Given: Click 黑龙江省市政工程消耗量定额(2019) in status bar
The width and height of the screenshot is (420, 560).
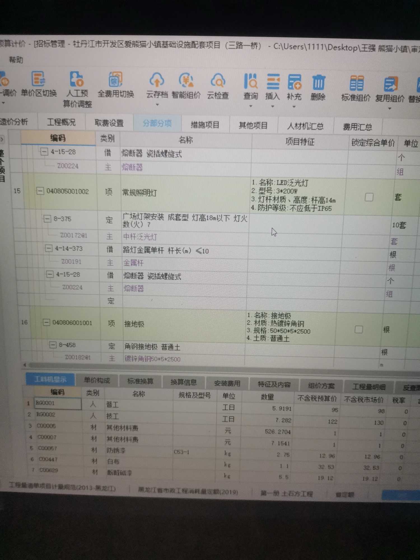Looking at the screenshot, I should (x=188, y=491).
